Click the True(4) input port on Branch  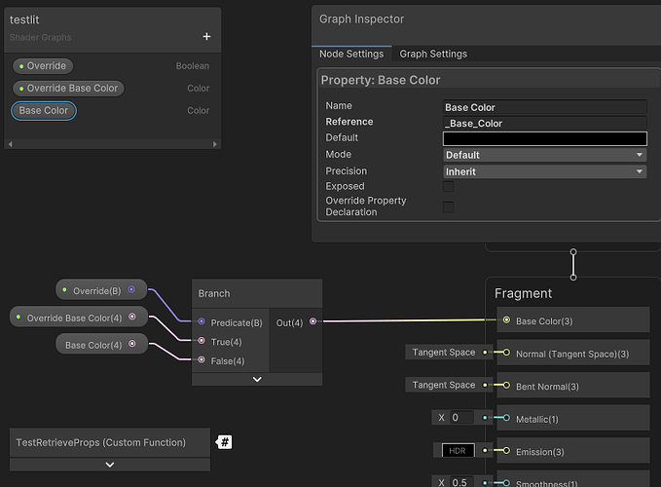tap(202, 342)
